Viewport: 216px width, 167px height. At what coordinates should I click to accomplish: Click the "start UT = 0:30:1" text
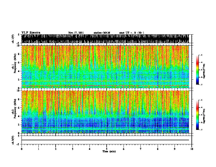[x=132, y=33]
